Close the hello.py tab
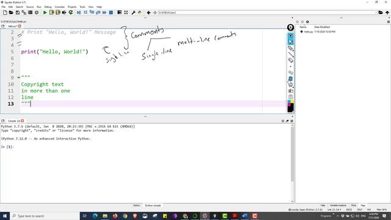391x220 pixels. 20,26
